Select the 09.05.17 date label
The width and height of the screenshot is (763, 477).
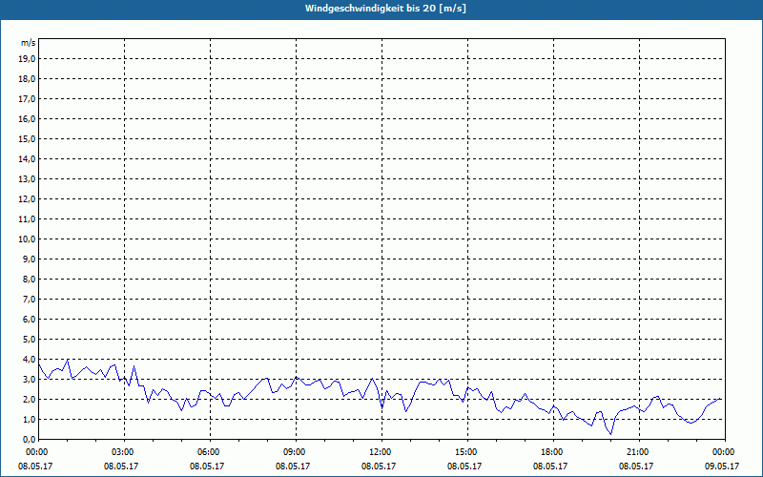722,467
